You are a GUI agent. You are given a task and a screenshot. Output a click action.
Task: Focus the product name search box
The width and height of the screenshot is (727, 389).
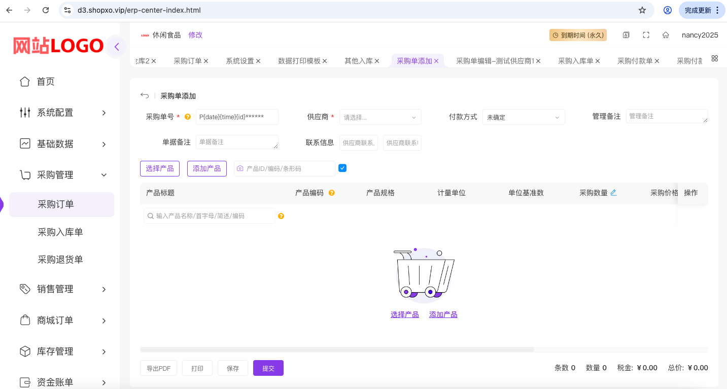pyautogui.click(x=209, y=216)
